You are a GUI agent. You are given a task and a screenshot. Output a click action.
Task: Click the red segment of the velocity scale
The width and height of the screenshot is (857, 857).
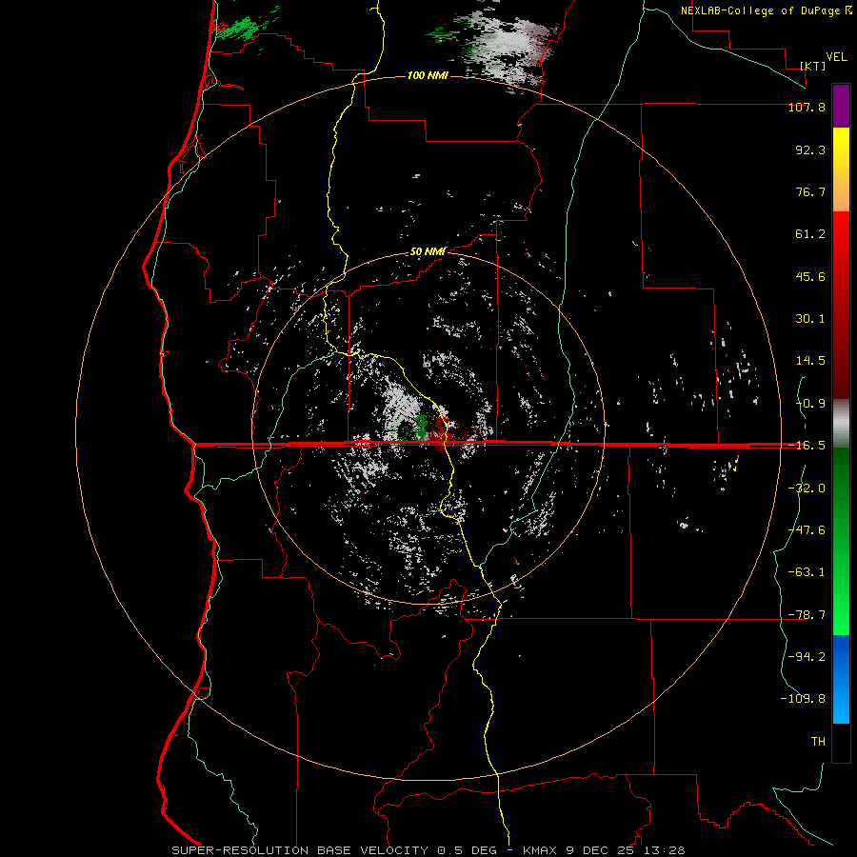click(x=841, y=305)
